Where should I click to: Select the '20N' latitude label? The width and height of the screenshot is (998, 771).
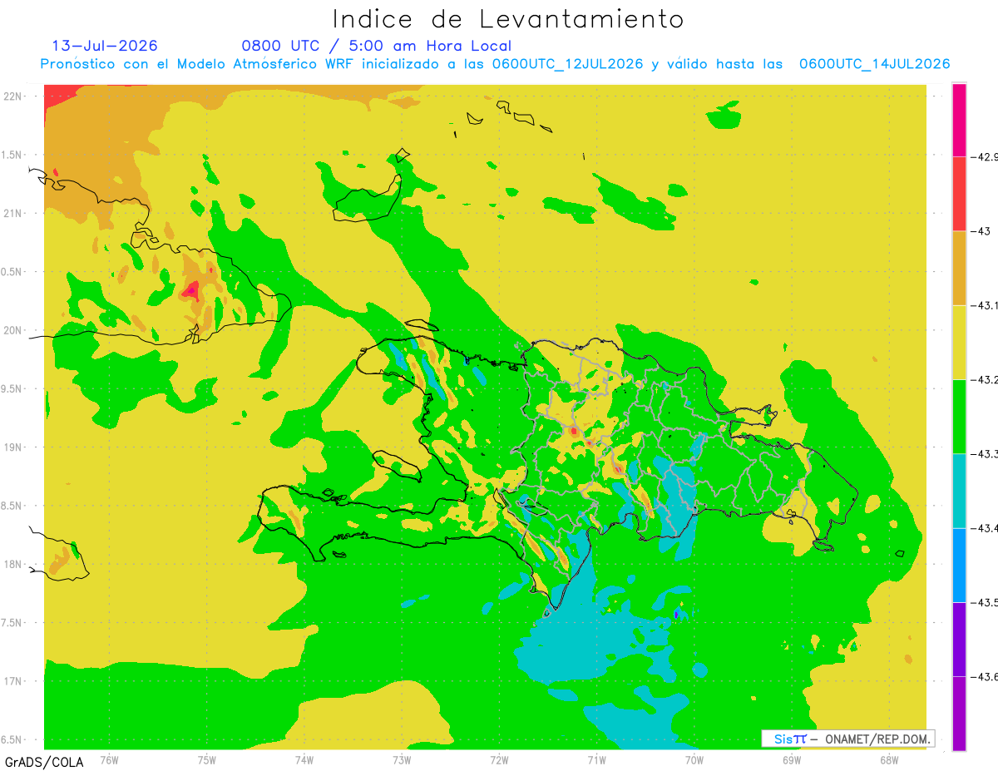click(13, 330)
